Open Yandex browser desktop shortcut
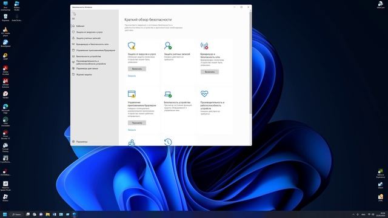 5,95
